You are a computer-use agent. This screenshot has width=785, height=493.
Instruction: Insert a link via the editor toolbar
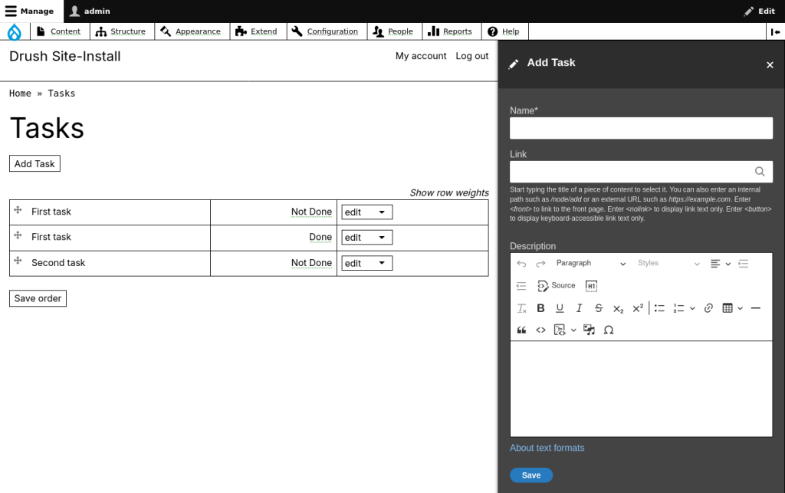708,308
